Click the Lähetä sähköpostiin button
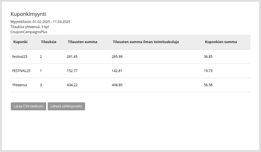The image size is (261, 152). 66,106
